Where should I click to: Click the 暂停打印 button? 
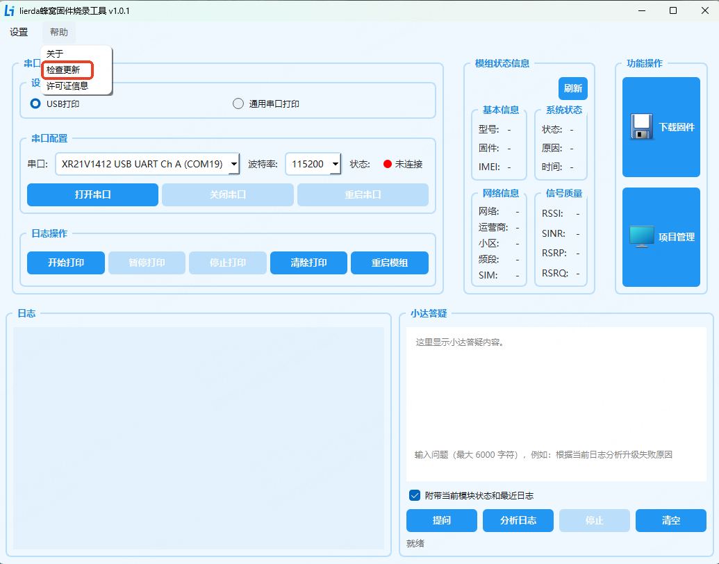(147, 263)
